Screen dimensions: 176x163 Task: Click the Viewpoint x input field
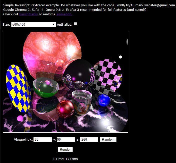pyautogui.click(x=42, y=140)
